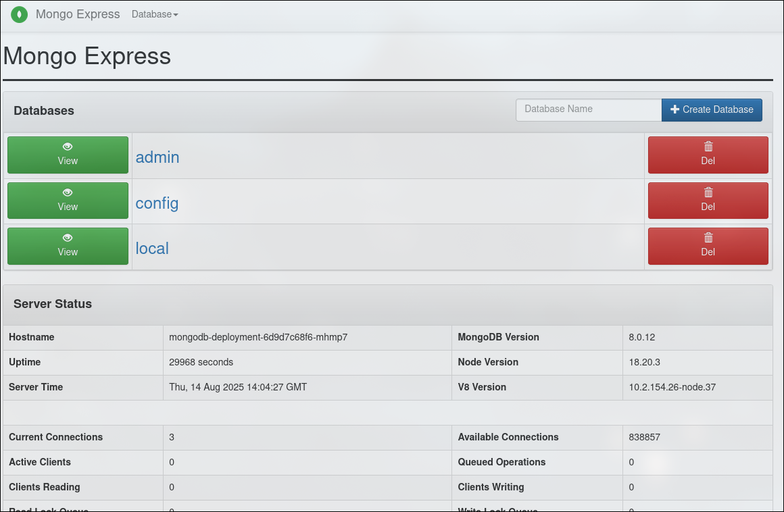Image resolution: width=784 pixels, height=512 pixels.
Task: Open the config database link
Action: 157,203
